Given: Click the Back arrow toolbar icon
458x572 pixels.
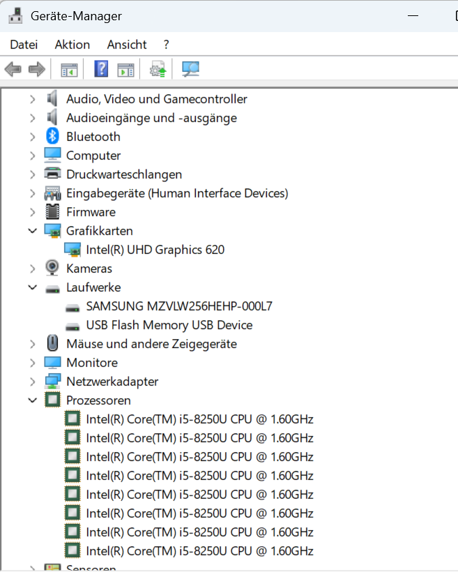Looking at the screenshot, I should point(13,69).
